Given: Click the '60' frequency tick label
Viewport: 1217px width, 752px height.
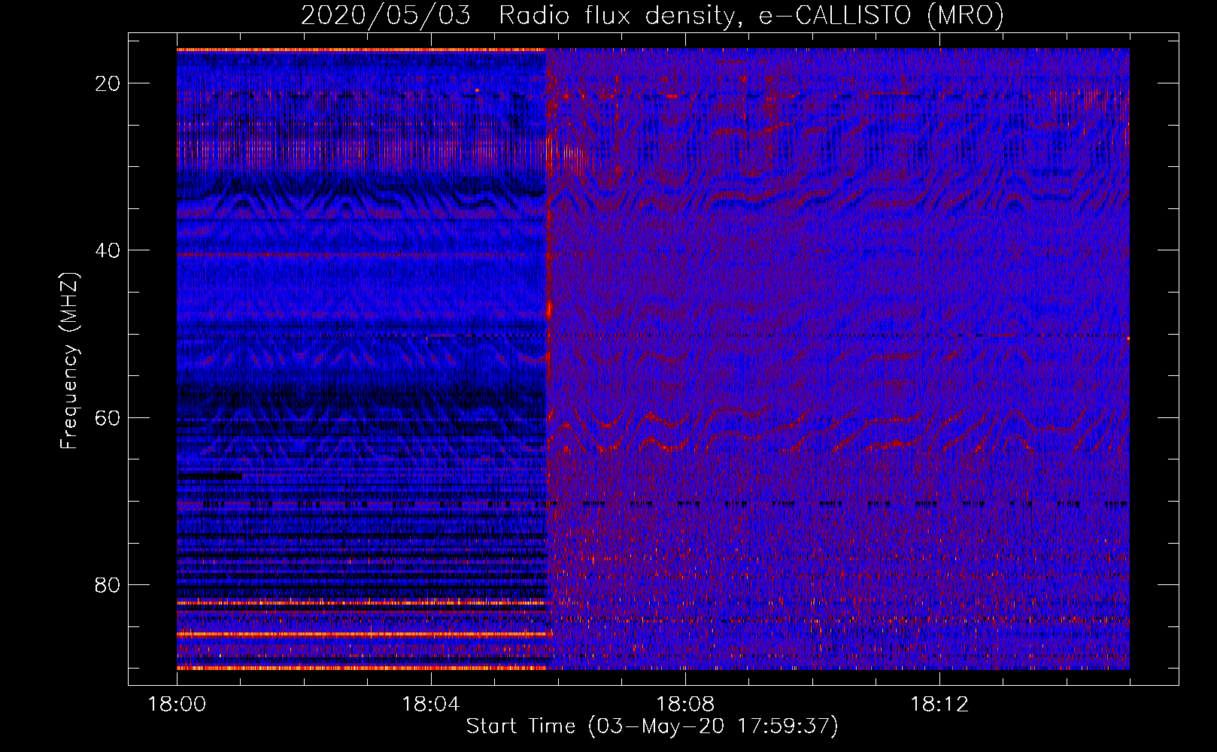Looking at the screenshot, I should [x=108, y=418].
